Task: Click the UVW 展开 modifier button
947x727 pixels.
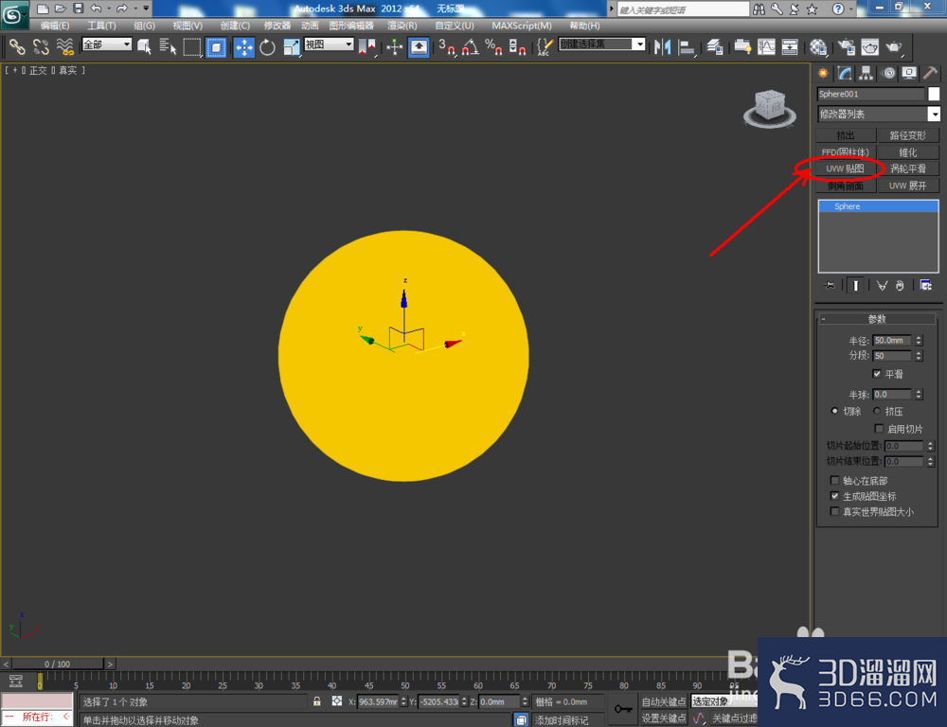Action: 908,186
